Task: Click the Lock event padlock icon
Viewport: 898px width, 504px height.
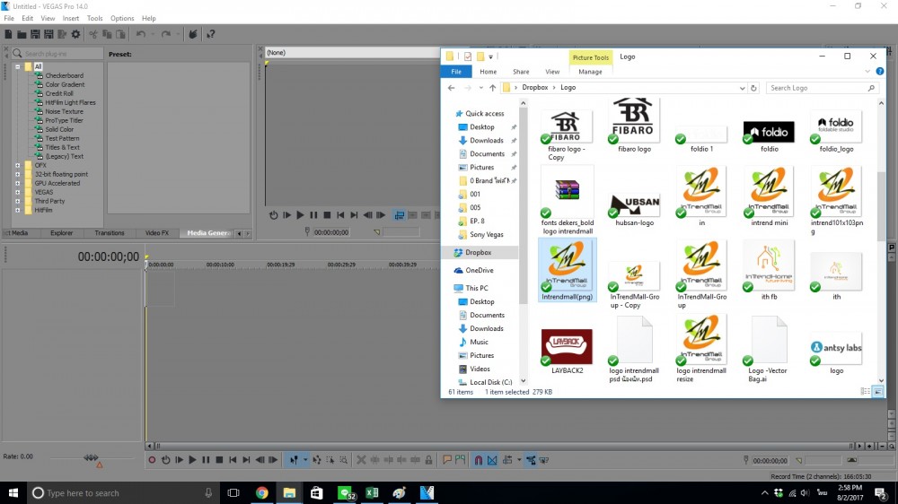Action: coord(428,460)
